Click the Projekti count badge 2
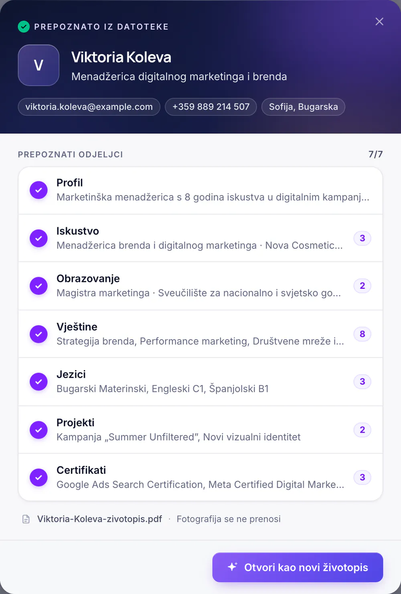The image size is (401, 594). tap(363, 430)
